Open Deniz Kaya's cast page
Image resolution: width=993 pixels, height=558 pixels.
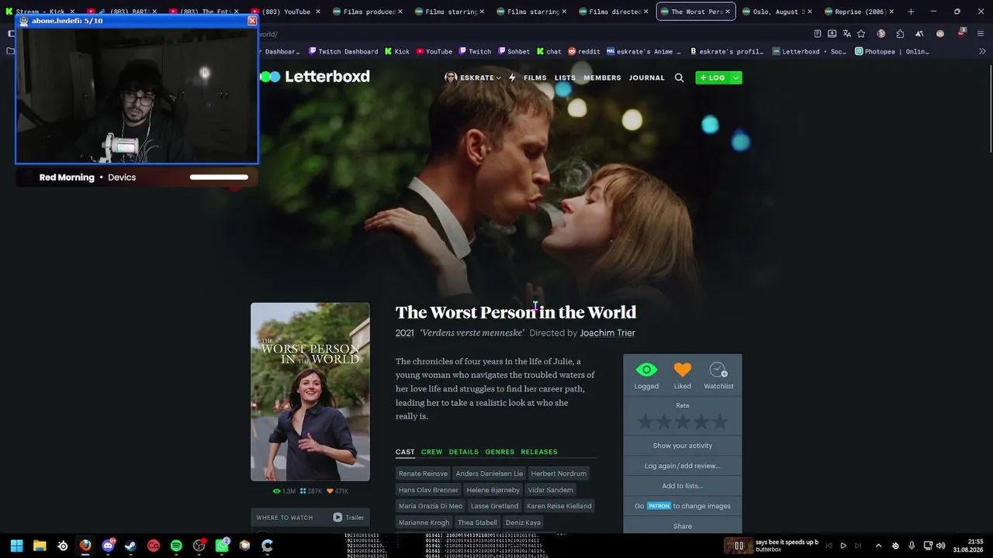(x=522, y=522)
